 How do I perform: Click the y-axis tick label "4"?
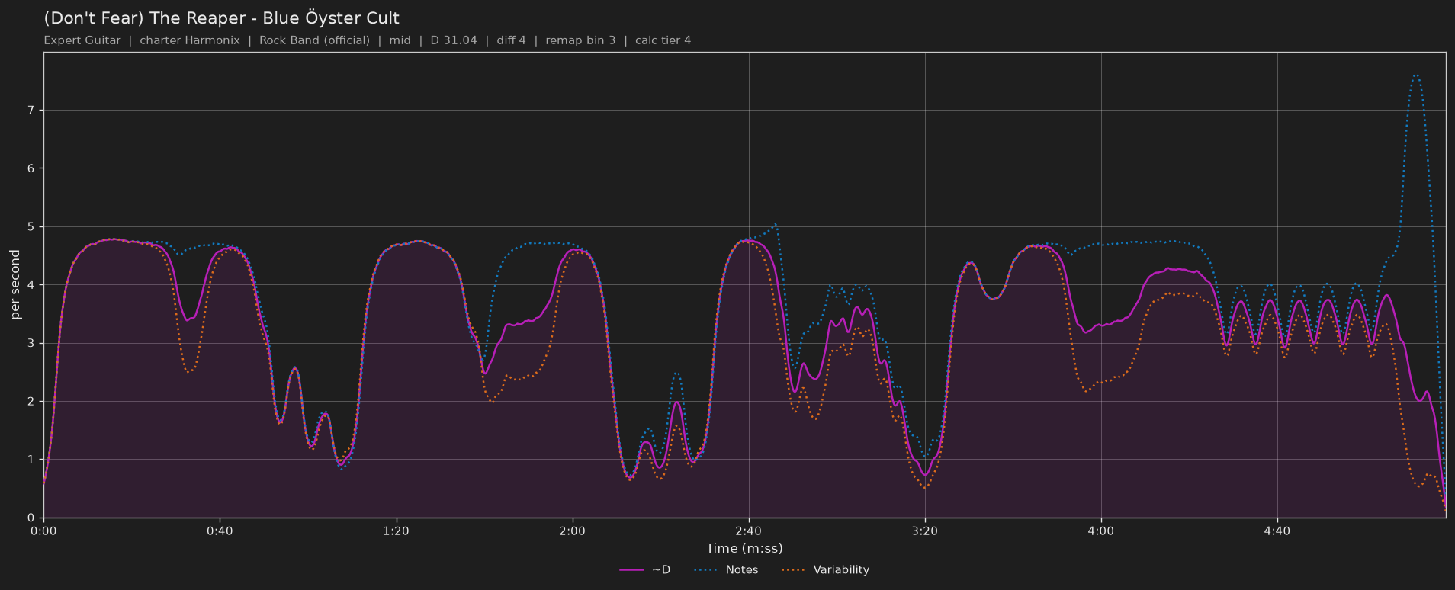[x=31, y=285]
